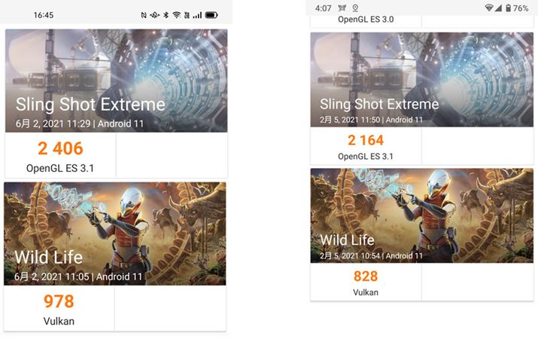
Task: Select the 828 Vulkan score
Action: click(x=366, y=282)
